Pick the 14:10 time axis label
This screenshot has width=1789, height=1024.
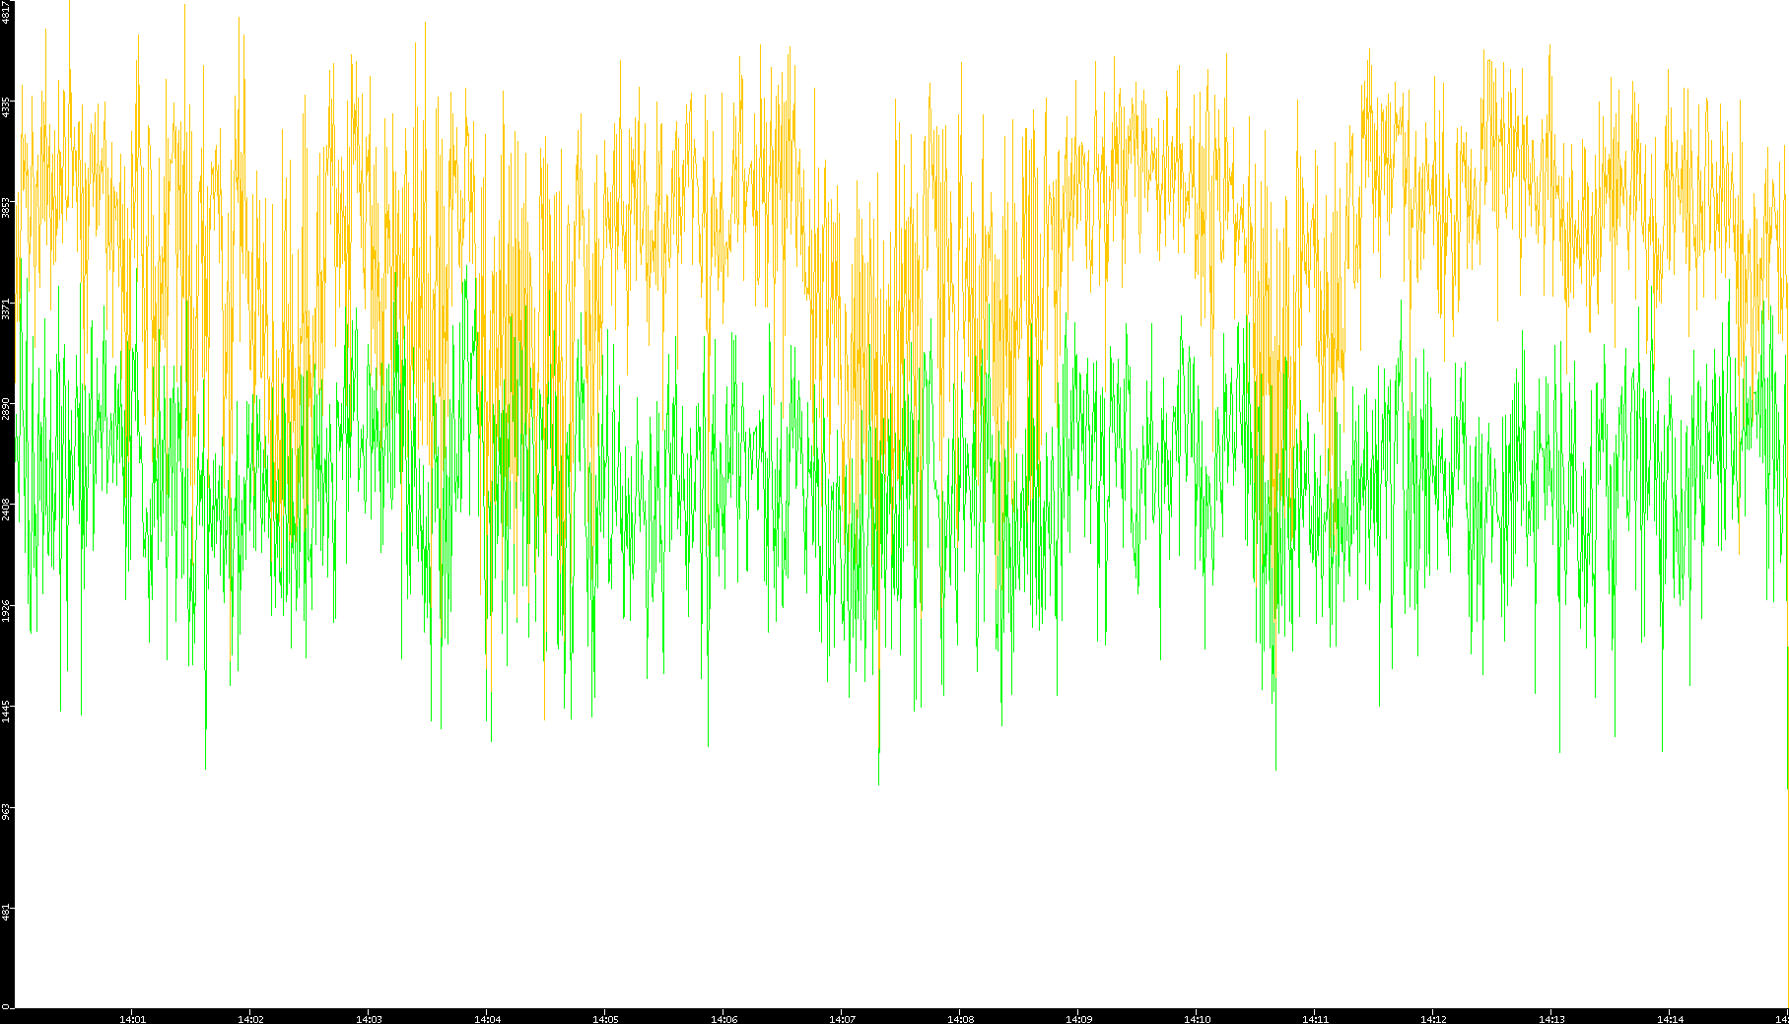pyautogui.click(x=1197, y=1019)
